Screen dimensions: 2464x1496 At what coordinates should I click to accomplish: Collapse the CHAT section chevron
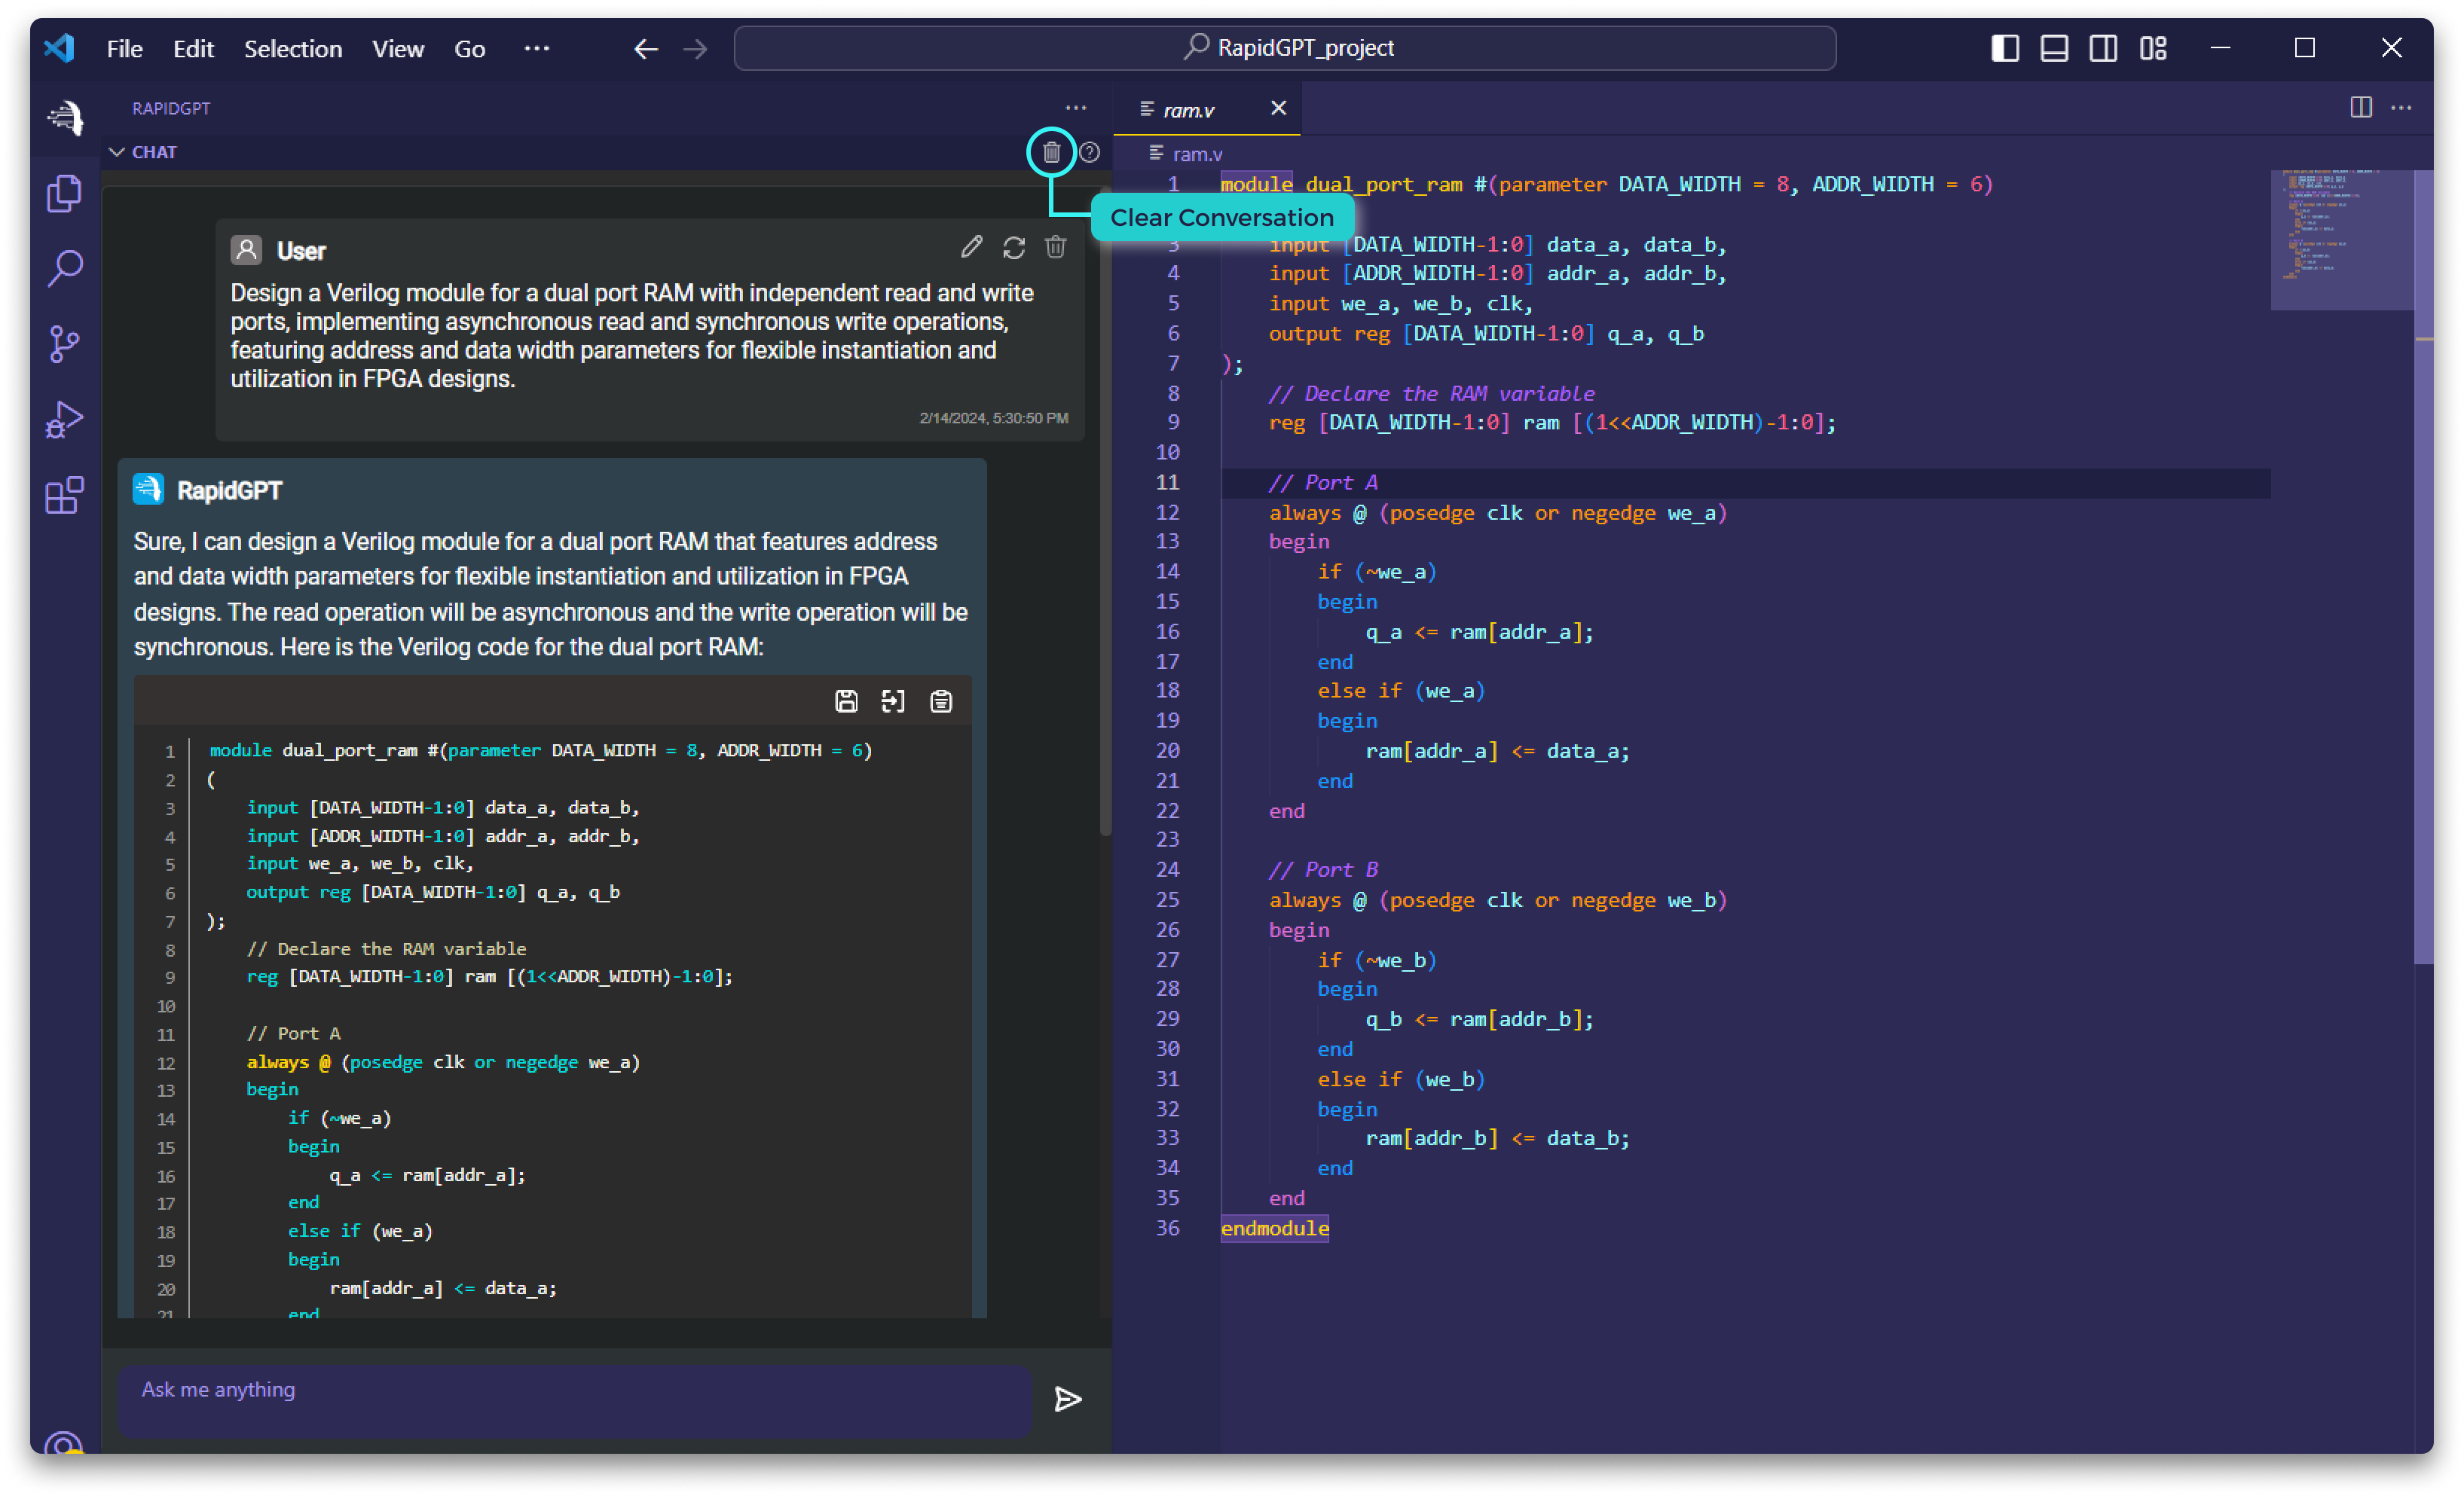click(x=117, y=152)
